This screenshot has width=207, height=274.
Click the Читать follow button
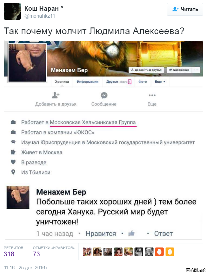click(x=185, y=9)
